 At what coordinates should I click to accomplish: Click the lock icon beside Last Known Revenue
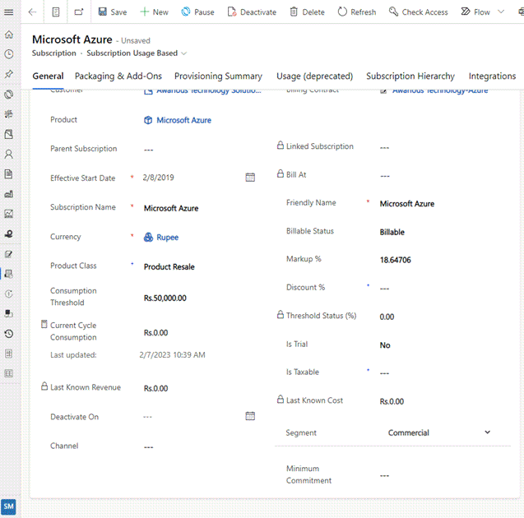[44, 386]
